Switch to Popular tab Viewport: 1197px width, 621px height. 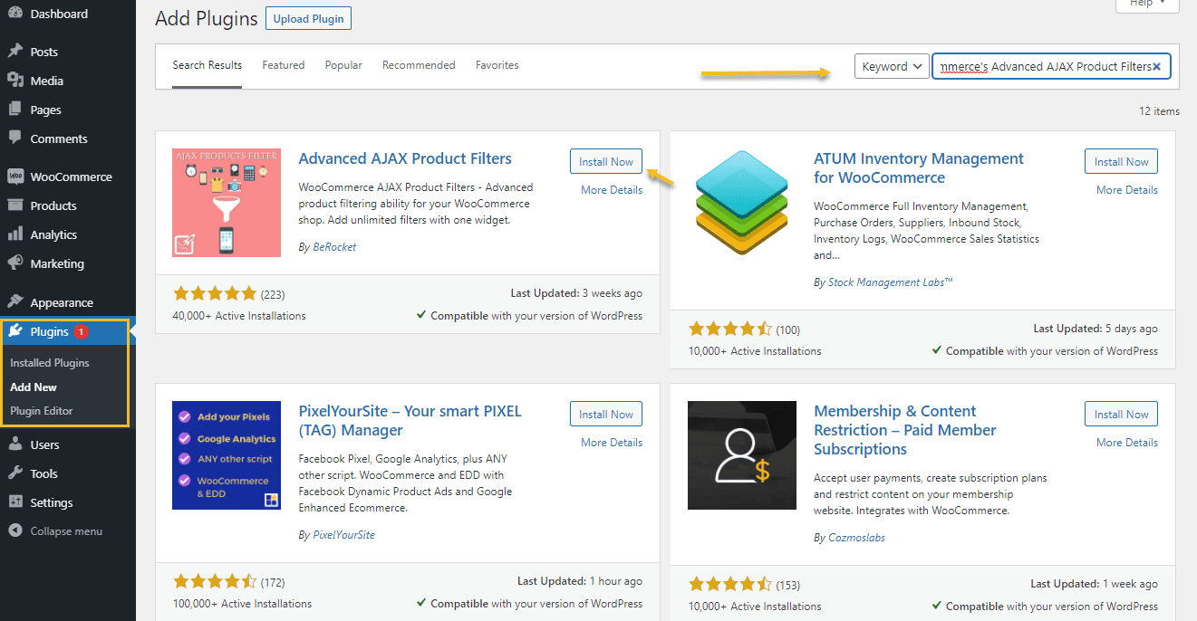(343, 65)
